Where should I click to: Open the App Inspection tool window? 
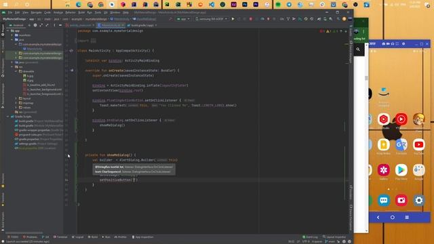pos(143,237)
